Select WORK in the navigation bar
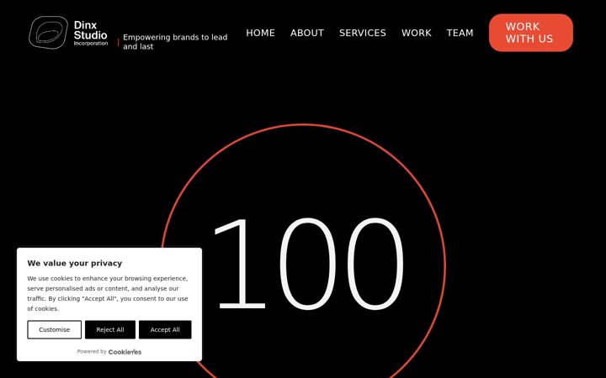Viewport: 606px width, 378px height. point(417,33)
